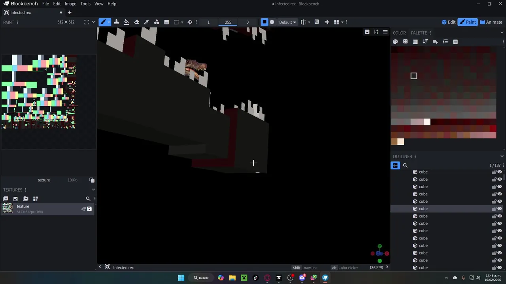This screenshot has width=506, height=284.
Task: Select the Draw Shape tool
Action: pyautogui.click(x=157, y=22)
